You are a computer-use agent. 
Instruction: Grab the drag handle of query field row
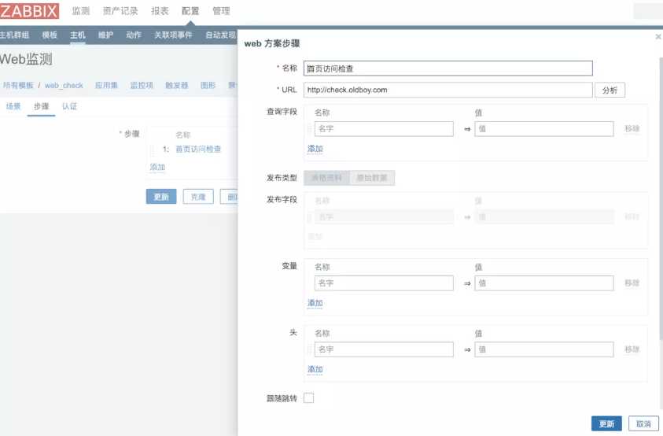coord(309,129)
